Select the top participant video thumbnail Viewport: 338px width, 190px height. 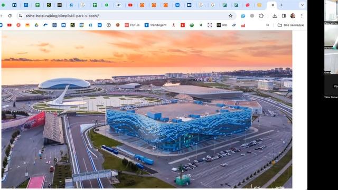(331, 12)
